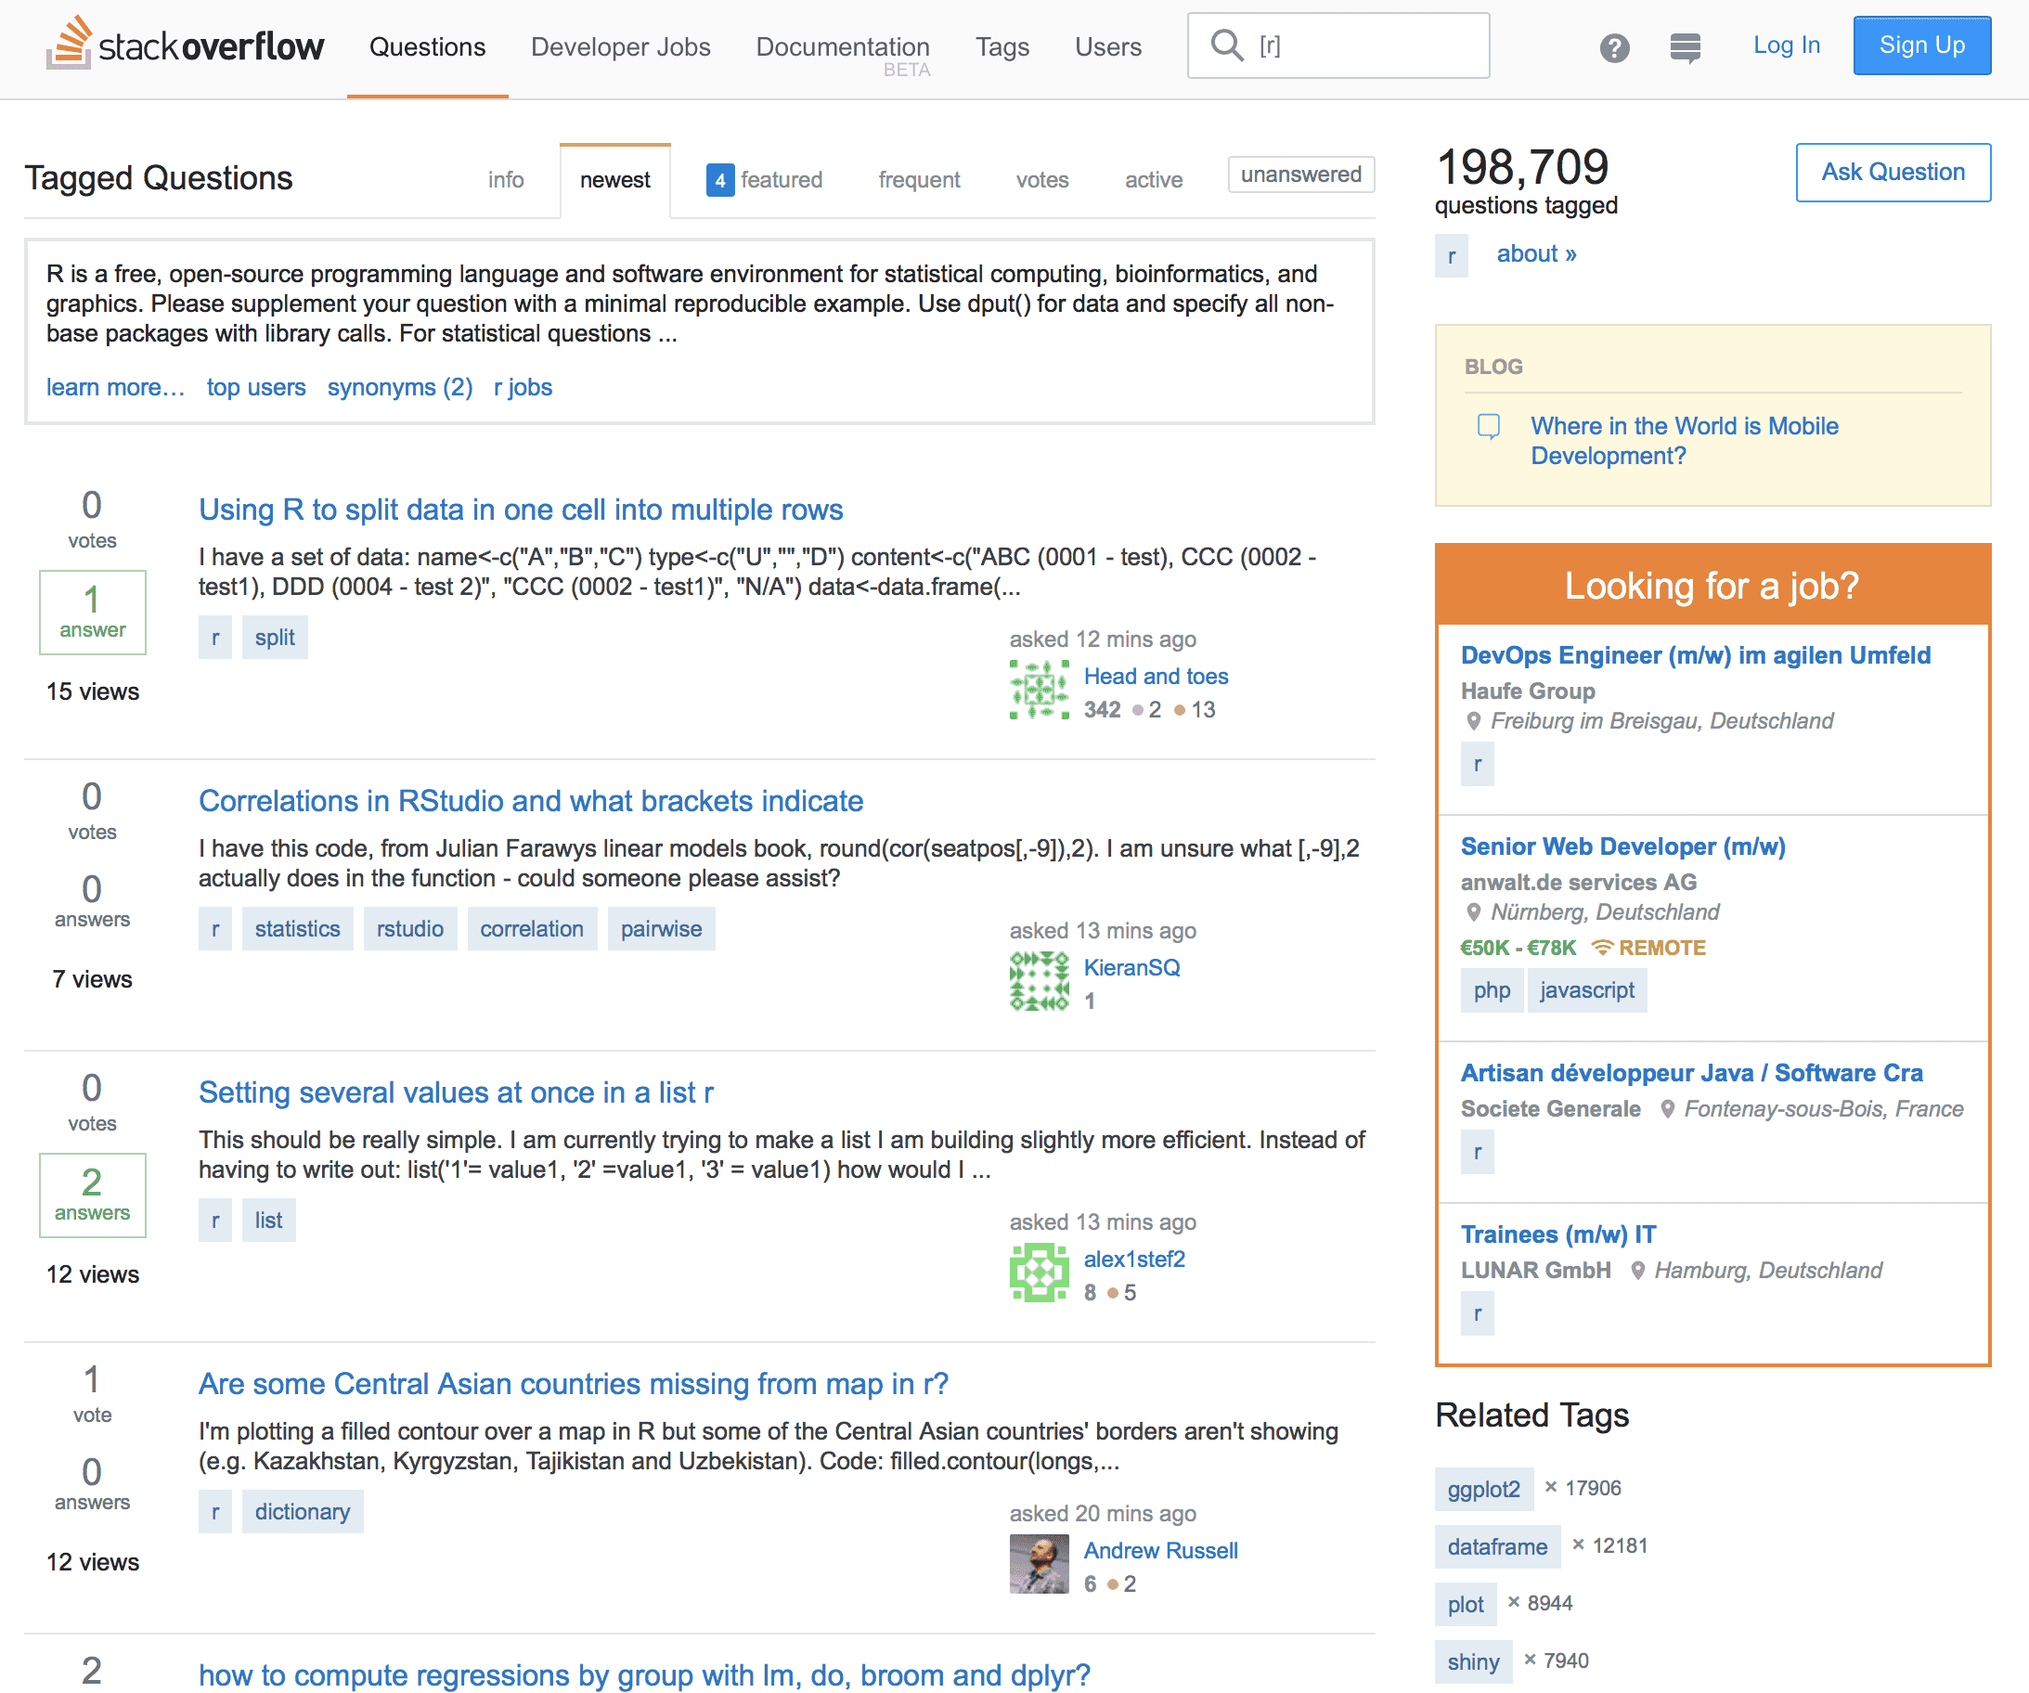
Task: Open Head and toes user profile link
Action: click(x=1156, y=677)
